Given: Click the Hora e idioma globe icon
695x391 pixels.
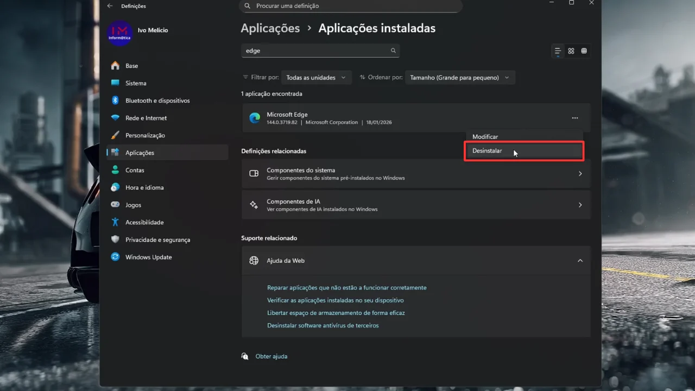Looking at the screenshot, I should click(115, 187).
